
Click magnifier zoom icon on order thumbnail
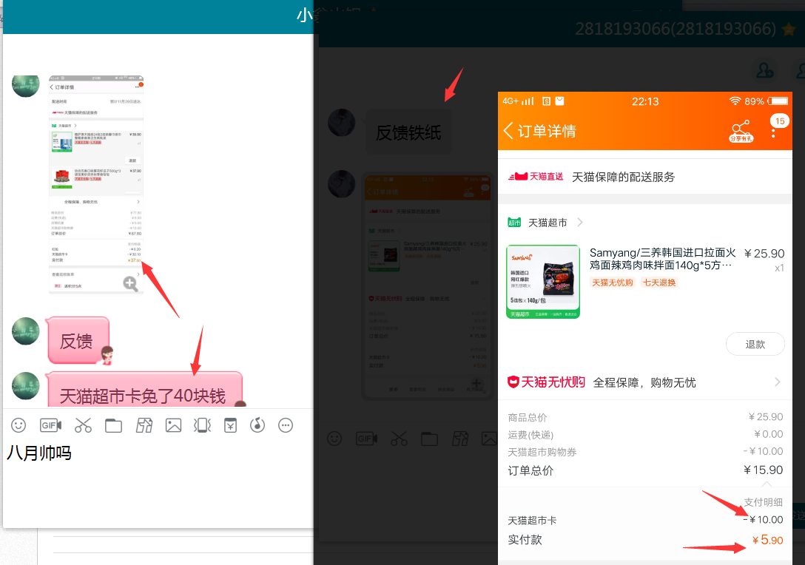coord(130,283)
